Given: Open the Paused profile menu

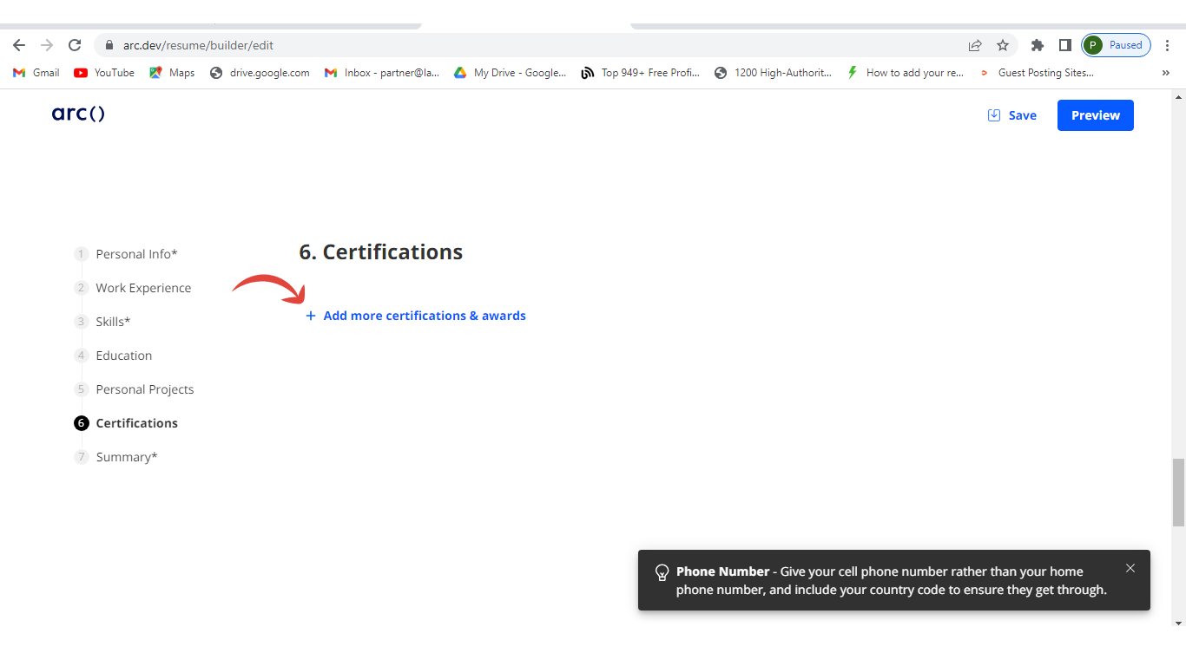Looking at the screenshot, I should pyautogui.click(x=1116, y=45).
